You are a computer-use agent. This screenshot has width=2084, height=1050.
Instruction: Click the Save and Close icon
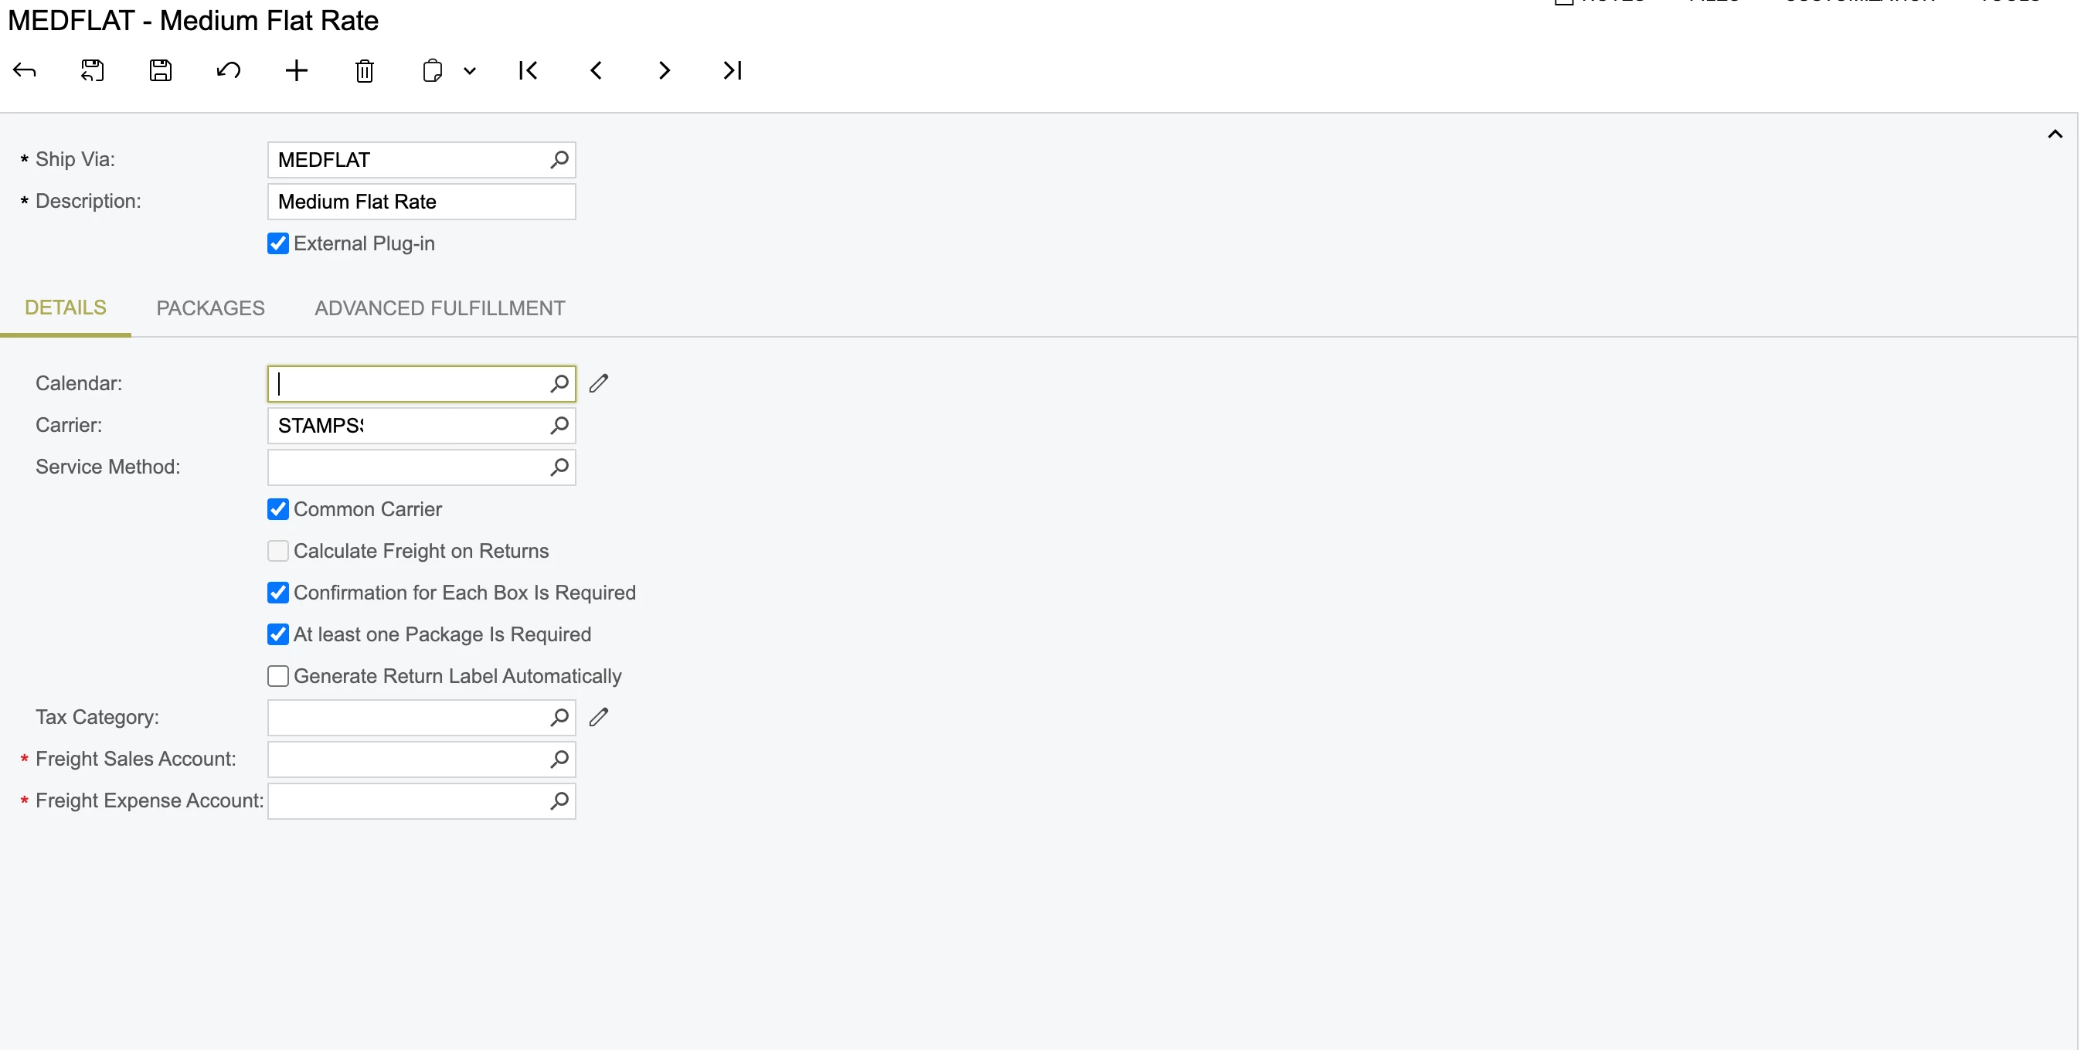92,70
